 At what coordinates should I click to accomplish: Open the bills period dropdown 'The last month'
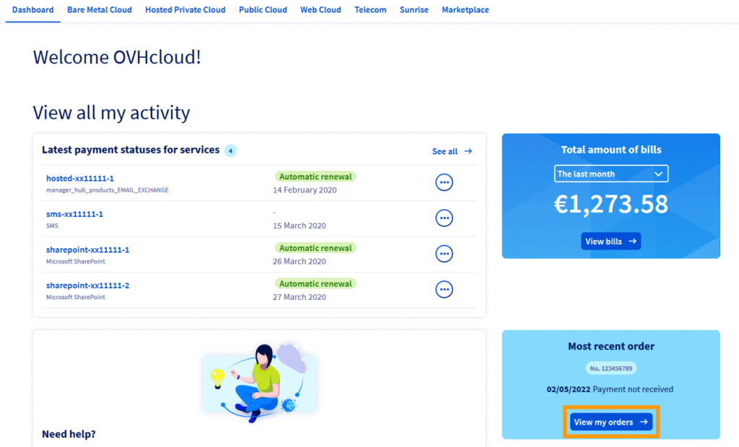(x=611, y=174)
